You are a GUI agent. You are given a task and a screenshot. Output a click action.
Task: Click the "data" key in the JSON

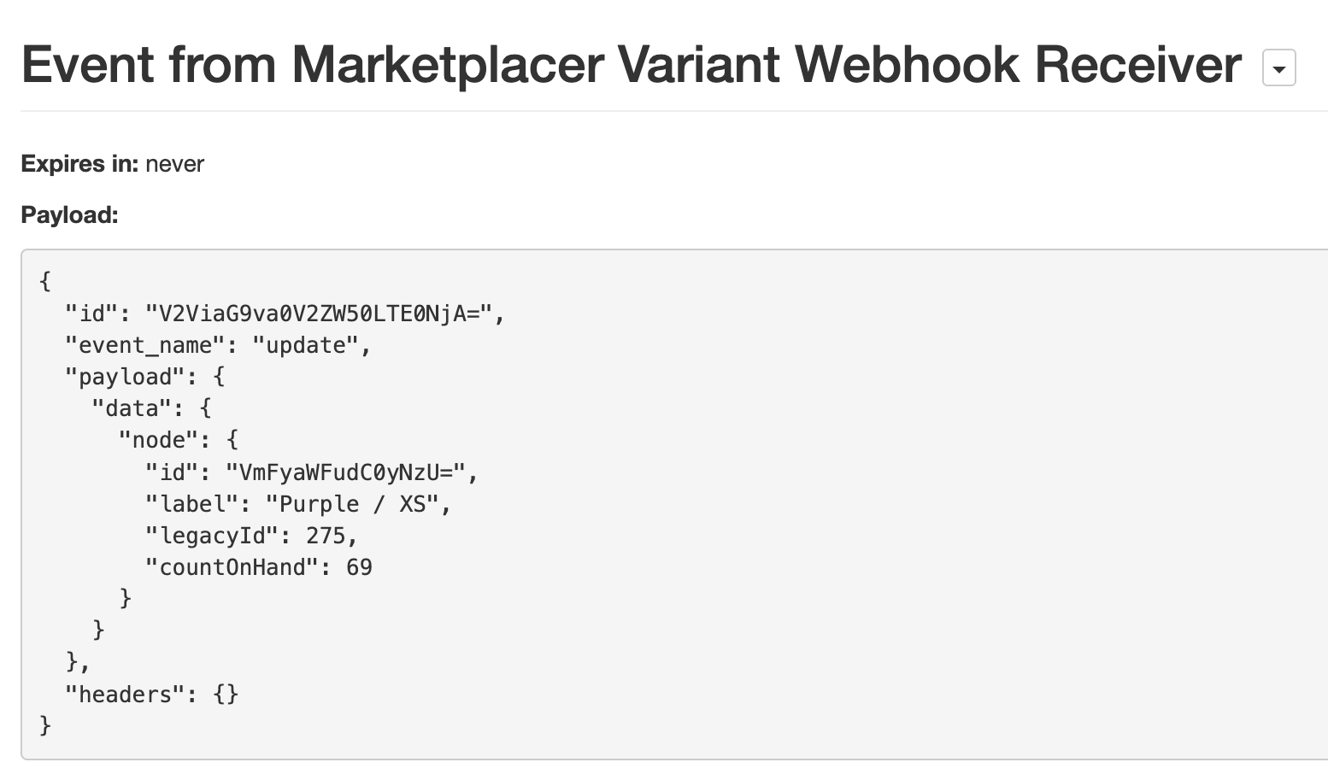pos(132,409)
